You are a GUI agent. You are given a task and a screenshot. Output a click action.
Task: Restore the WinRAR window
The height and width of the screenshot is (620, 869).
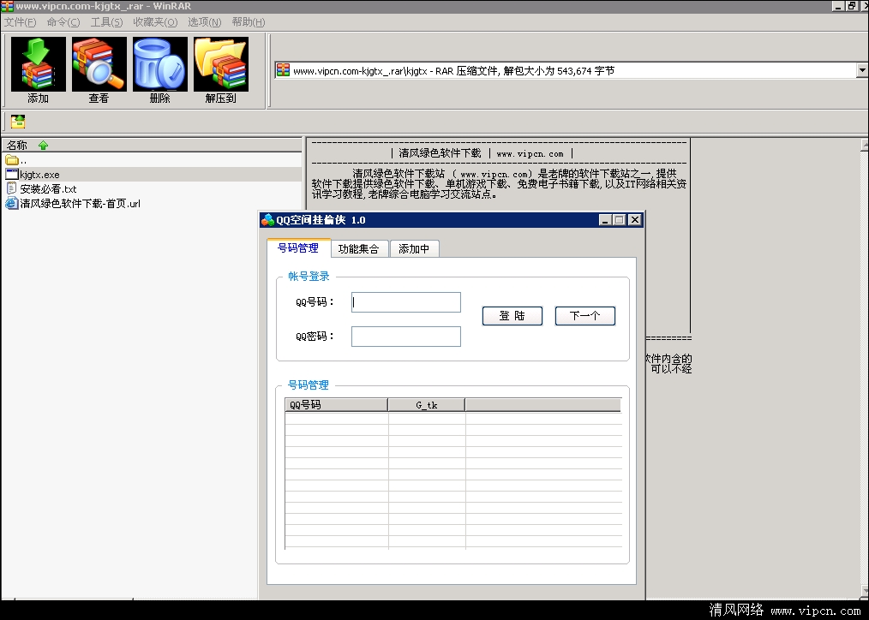(x=852, y=6)
